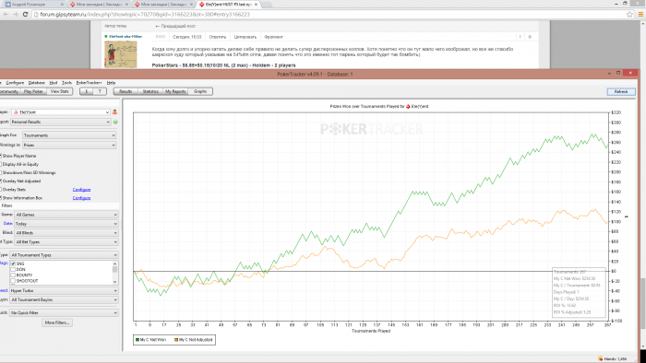Click Configure link next to Show Information Box
Screen dimensions: 646x363
(81, 198)
